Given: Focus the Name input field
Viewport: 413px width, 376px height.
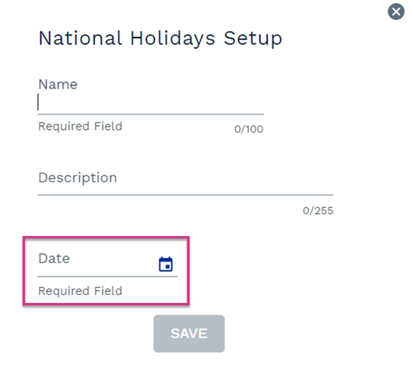Looking at the screenshot, I should (151, 102).
